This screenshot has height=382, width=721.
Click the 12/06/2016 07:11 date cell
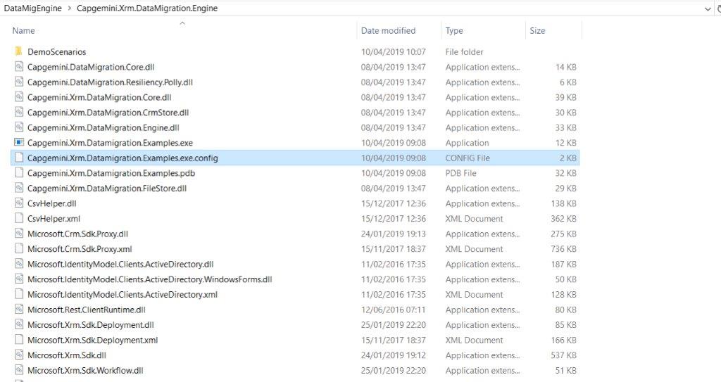point(393,310)
